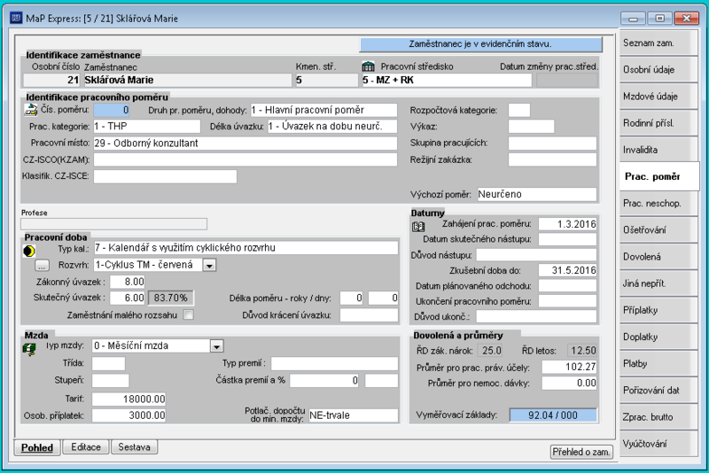Open Zprac. brutto tab
Image resolution: width=709 pixels, height=473 pixels.
658,416
